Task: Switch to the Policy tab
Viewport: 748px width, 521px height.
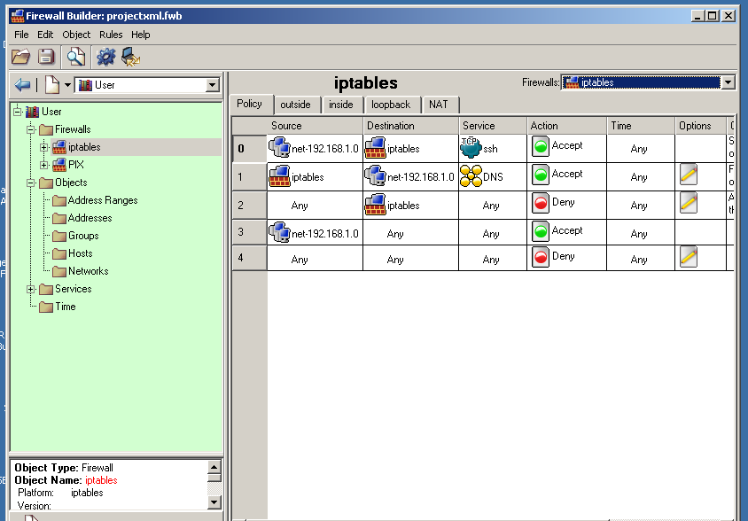Action: click(250, 104)
